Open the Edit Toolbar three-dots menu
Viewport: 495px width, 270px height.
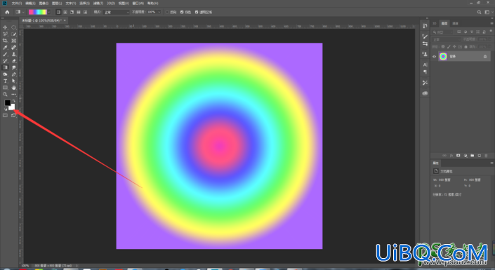coord(14,94)
